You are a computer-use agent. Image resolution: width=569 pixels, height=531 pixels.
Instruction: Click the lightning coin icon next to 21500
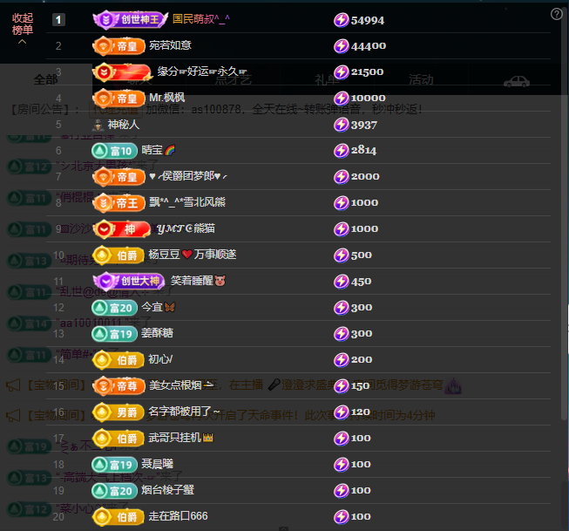click(x=341, y=71)
